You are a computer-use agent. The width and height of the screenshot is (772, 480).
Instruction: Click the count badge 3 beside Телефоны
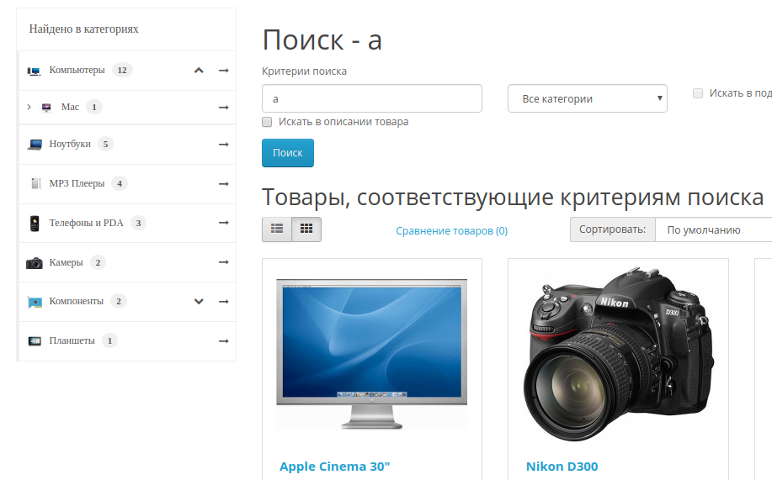pyautogui.click(x=138, y=223)
